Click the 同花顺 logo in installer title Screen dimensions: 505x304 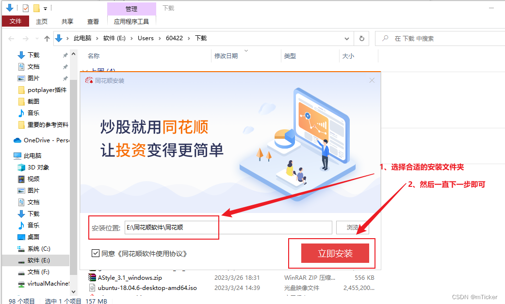(x=89, y=80)
